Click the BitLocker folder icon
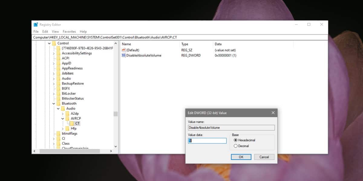The height and width of the screenshot is (181, 363). pyautogui.click(x=58, y=94)
